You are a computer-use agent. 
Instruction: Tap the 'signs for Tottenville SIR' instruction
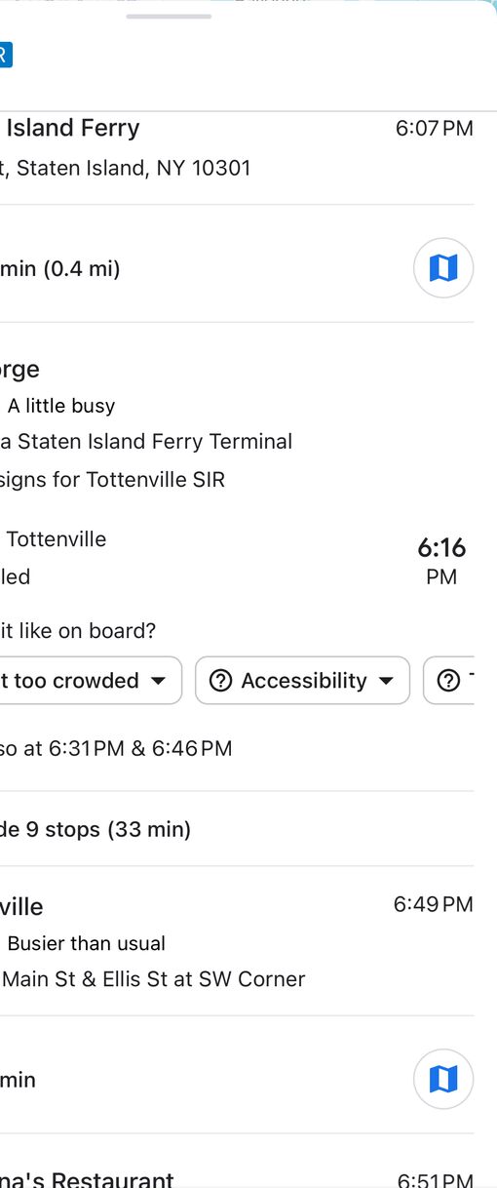point(112,480)
